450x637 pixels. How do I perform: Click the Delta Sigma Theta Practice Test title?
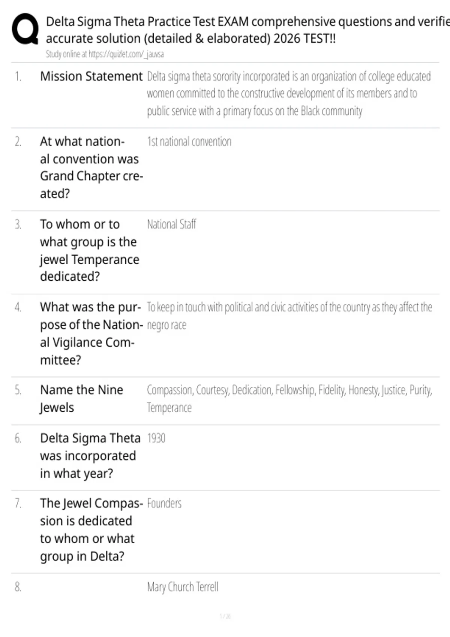tap(247, 30)
